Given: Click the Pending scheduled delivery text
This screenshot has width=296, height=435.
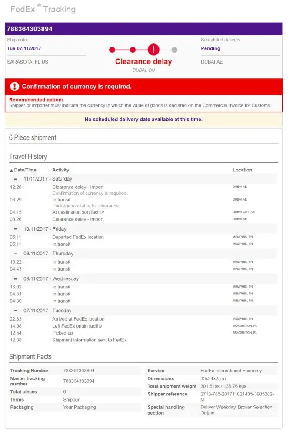Looking at the screenshot, I should pyautogui.click(x=210, y=49).
